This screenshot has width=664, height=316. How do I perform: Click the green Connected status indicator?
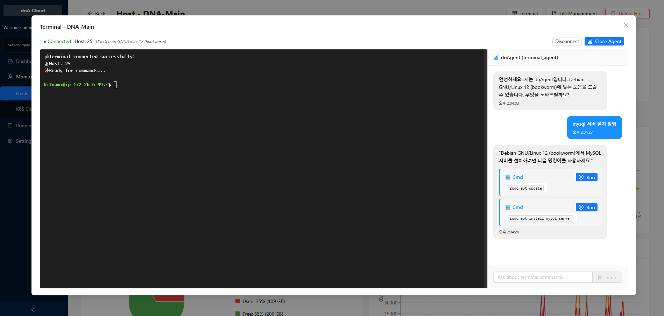click(x=57, y=41)
